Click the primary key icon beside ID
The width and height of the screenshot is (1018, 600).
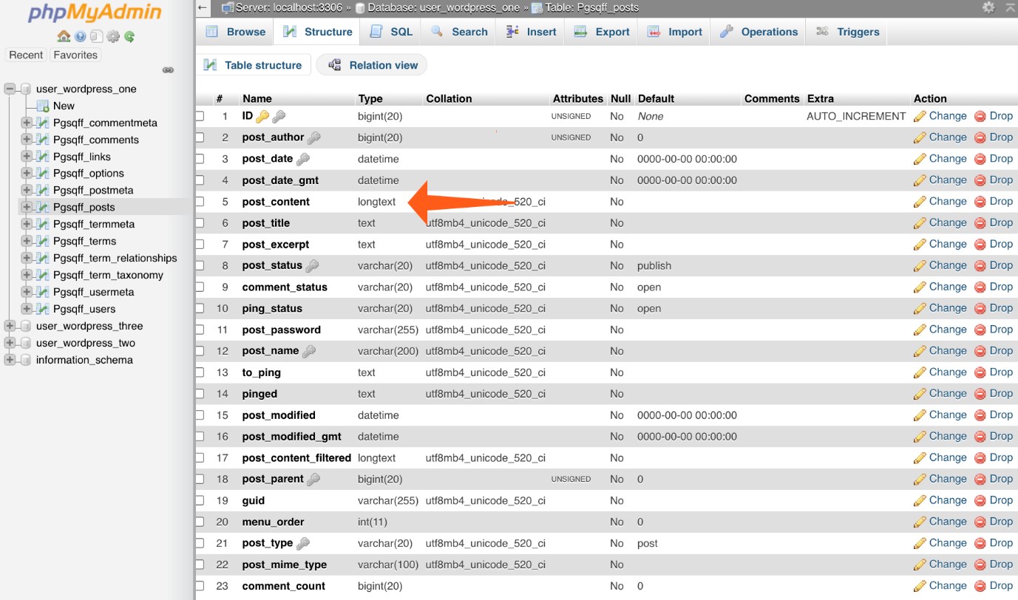point(263,115)
